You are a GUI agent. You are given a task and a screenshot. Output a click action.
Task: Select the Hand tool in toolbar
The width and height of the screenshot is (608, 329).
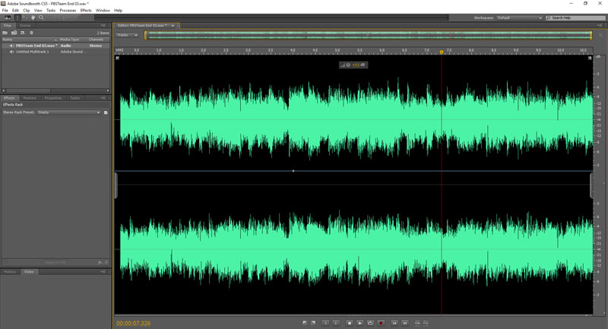coord(33,17)
